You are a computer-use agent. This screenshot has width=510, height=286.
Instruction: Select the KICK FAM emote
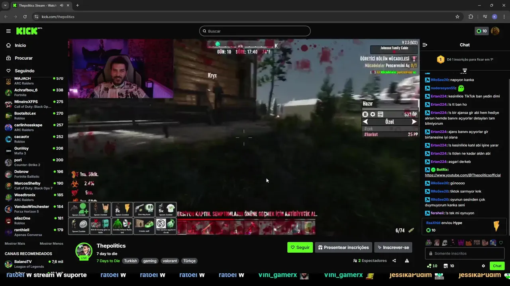pos(477,243)
